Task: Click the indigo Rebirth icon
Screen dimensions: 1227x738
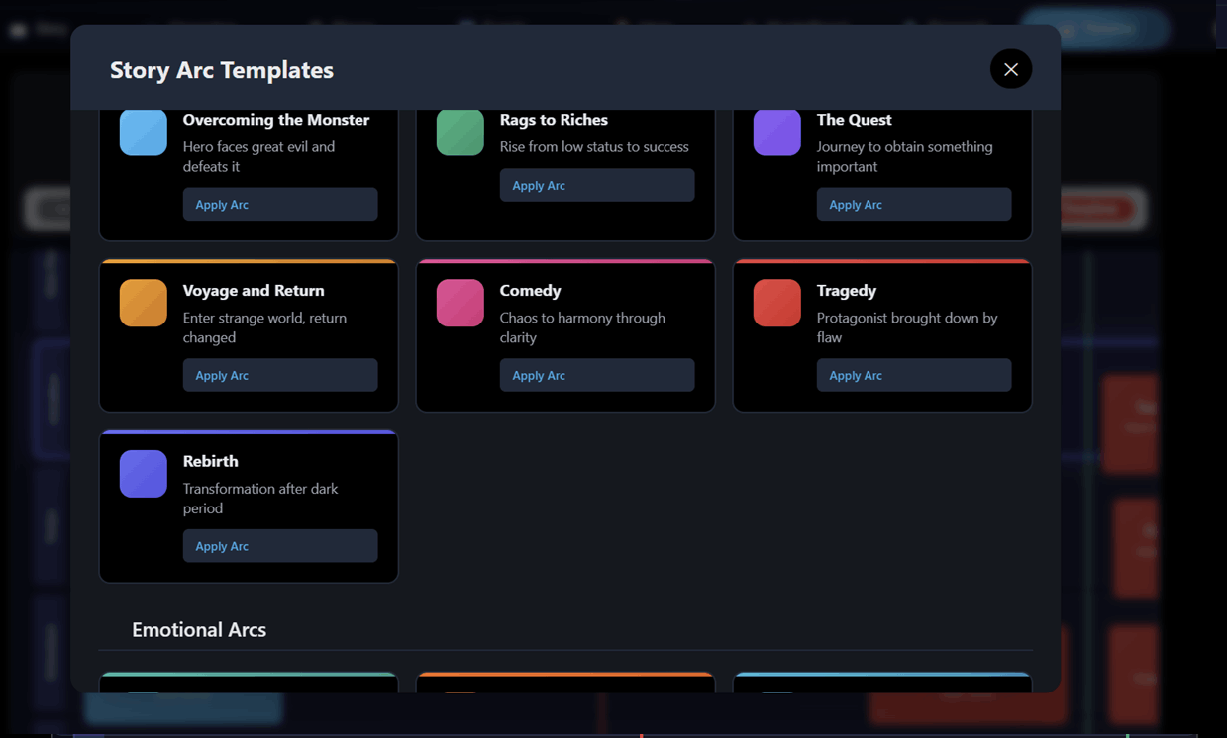Action: tap(144, 474)
